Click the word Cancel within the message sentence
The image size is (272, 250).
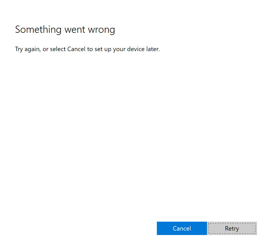(x=76, y=49)
